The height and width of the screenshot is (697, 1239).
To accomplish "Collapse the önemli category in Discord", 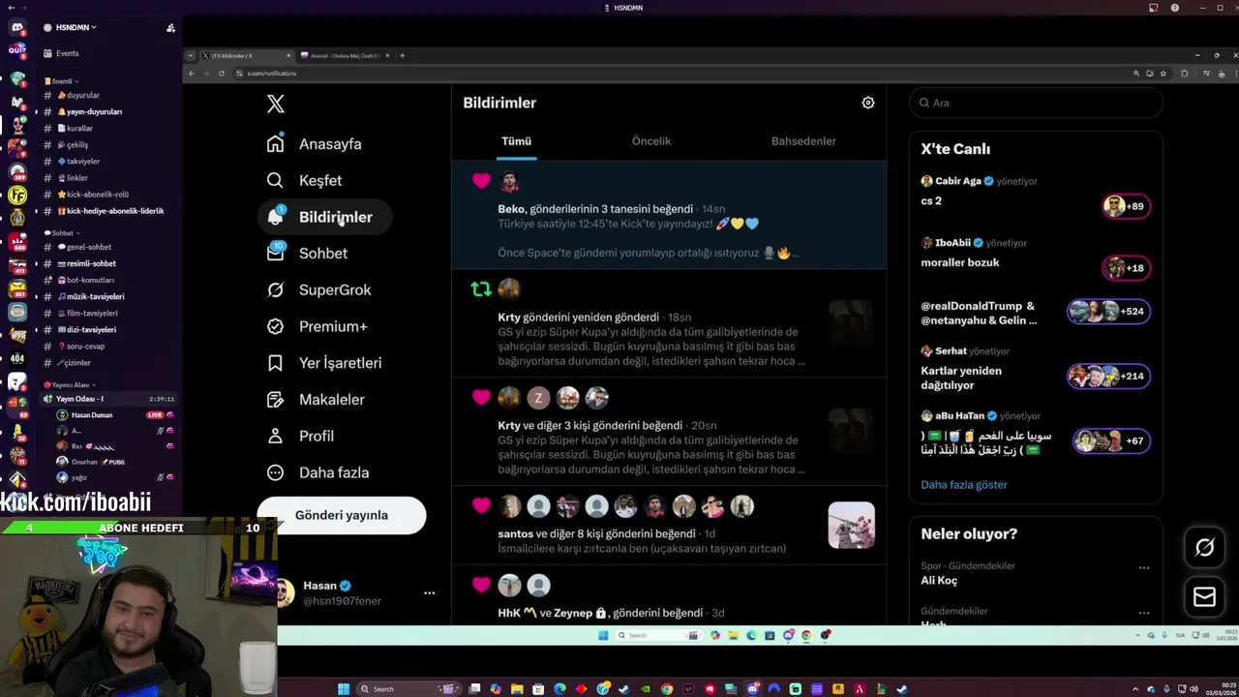I will pos(62,81).
